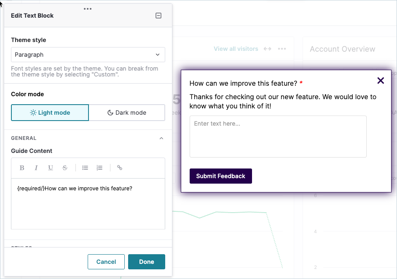Screen dimensions: 397x279
Task: Click the Account Overview heading
Action: pos(342,49)
